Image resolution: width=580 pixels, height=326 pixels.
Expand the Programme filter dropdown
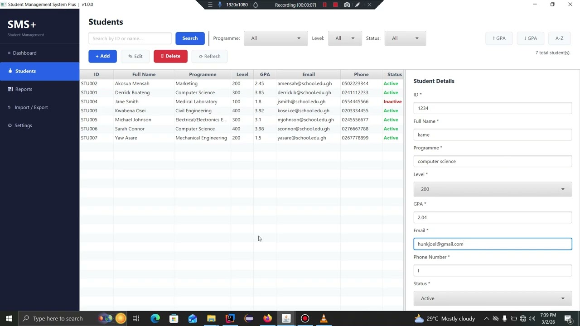[x=275, y=38]
